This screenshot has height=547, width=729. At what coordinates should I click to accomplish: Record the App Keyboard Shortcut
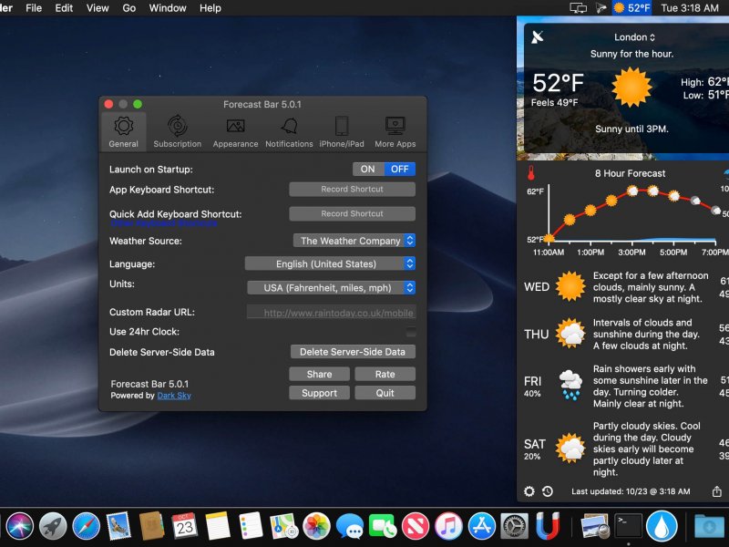352,190
